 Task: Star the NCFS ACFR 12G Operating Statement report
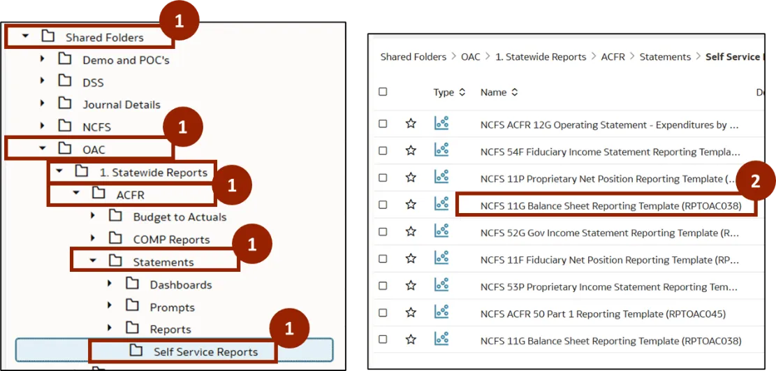point(411,124)
